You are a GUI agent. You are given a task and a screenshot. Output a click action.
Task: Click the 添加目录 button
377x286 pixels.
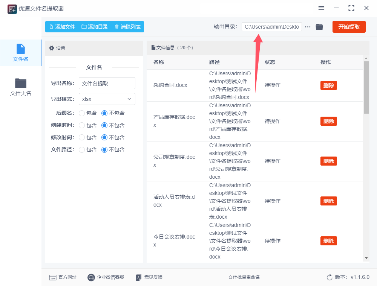point(95,27)
